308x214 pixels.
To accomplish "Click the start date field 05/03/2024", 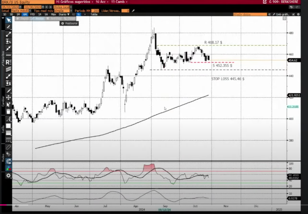I will click(x=10, y=7).
